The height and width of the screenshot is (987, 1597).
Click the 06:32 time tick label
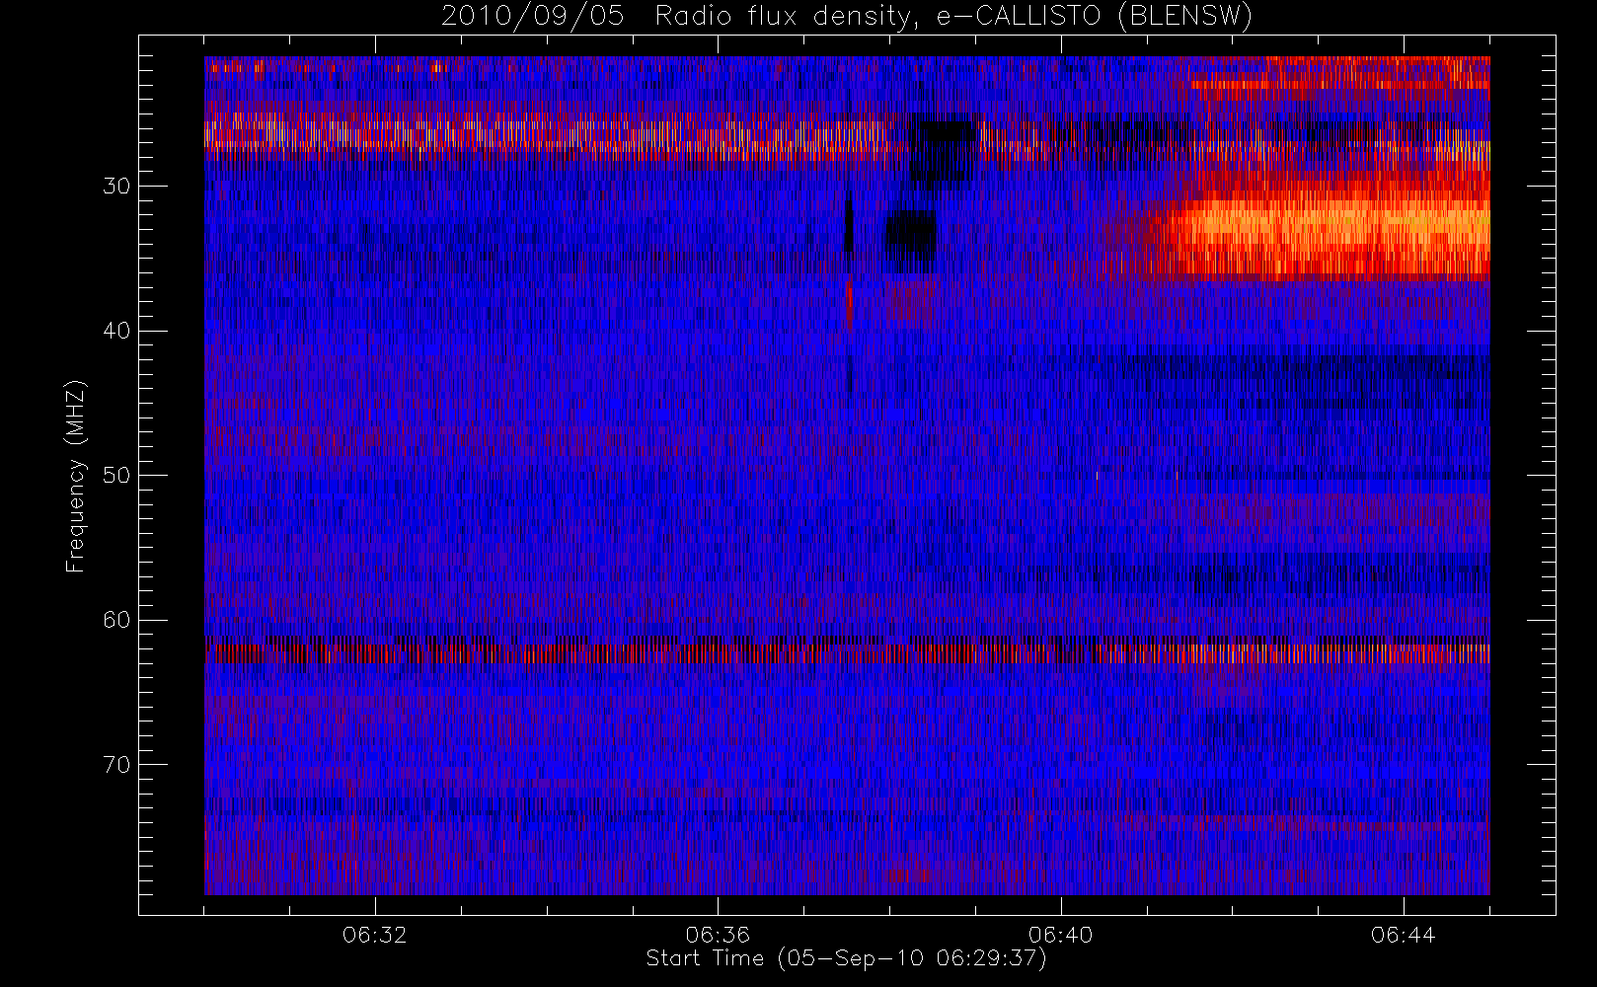pos(375,935)
